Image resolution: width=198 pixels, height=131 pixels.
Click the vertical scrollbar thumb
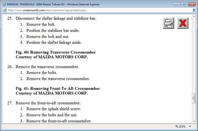pyautogui.click(x=193, y=98)
